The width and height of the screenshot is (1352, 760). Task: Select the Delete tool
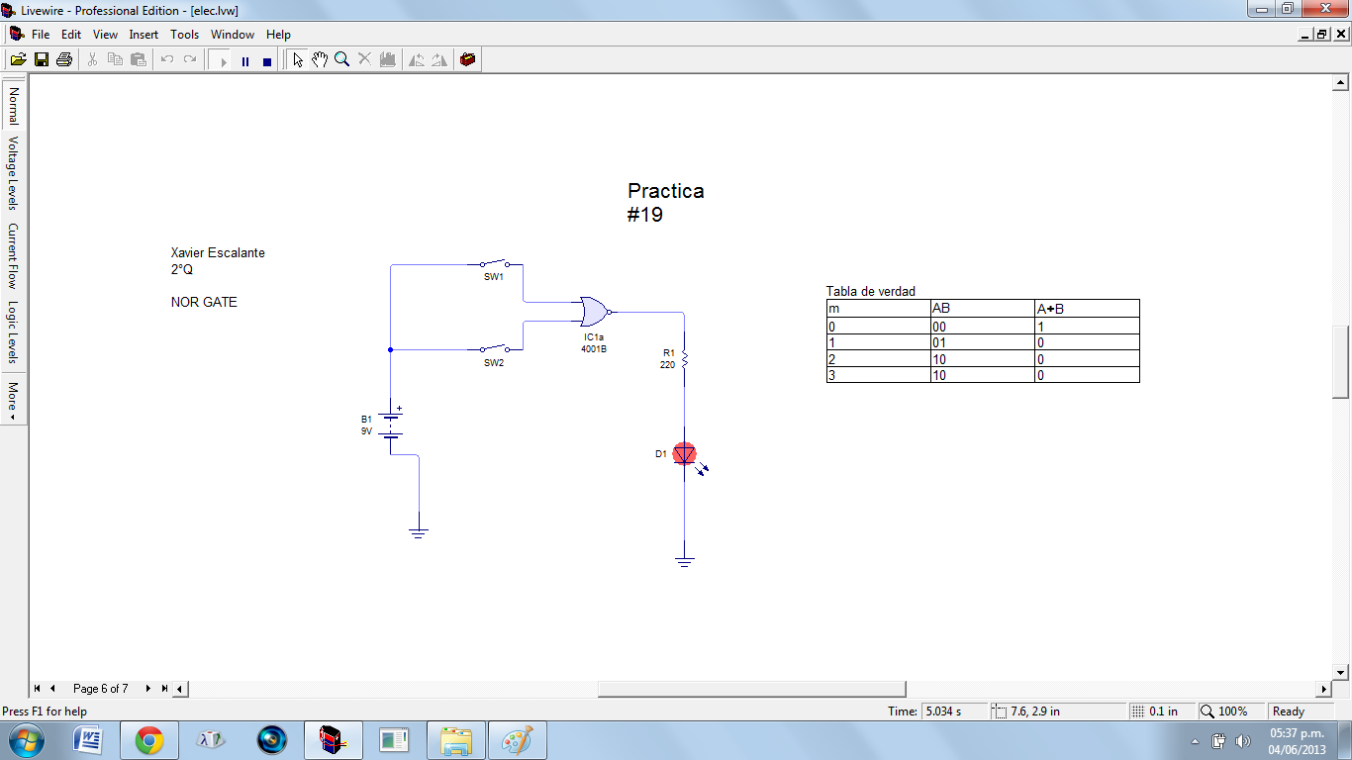click(363, 59)
